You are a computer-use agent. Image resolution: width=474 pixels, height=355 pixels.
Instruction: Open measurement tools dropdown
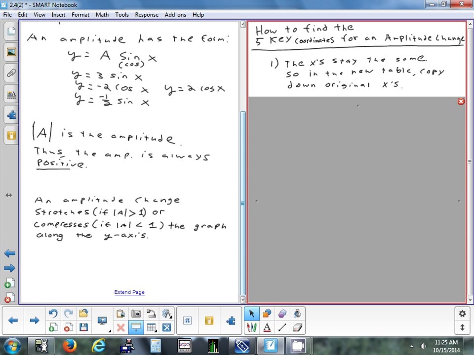tap(167, 314)
